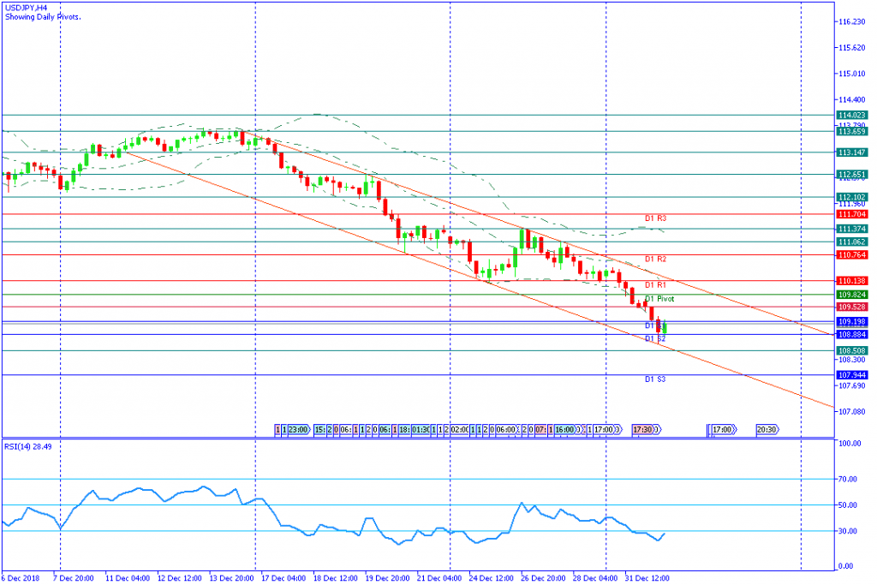Click the '28 Dec 04:00' time label

pyautogui.click(x=596, y=578)
